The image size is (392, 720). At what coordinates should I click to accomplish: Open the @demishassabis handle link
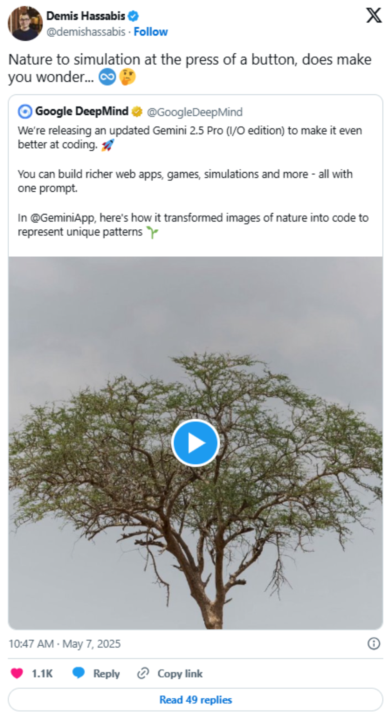(x=86, y=32)
